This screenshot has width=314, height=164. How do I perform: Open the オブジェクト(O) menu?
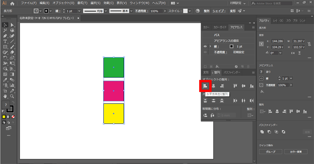(63, 3)
